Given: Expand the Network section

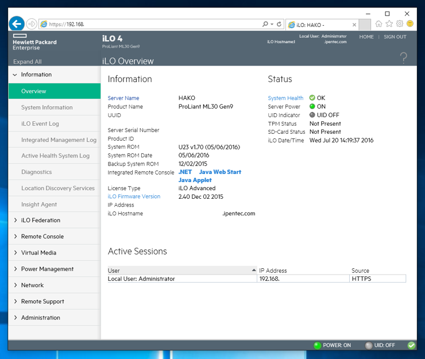Looking at the screenshot, I should coord(15,285).
